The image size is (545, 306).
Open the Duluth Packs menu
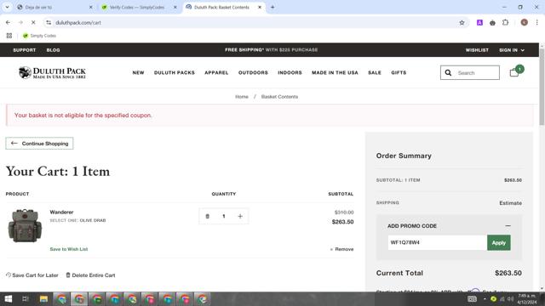tap(175, 72)
